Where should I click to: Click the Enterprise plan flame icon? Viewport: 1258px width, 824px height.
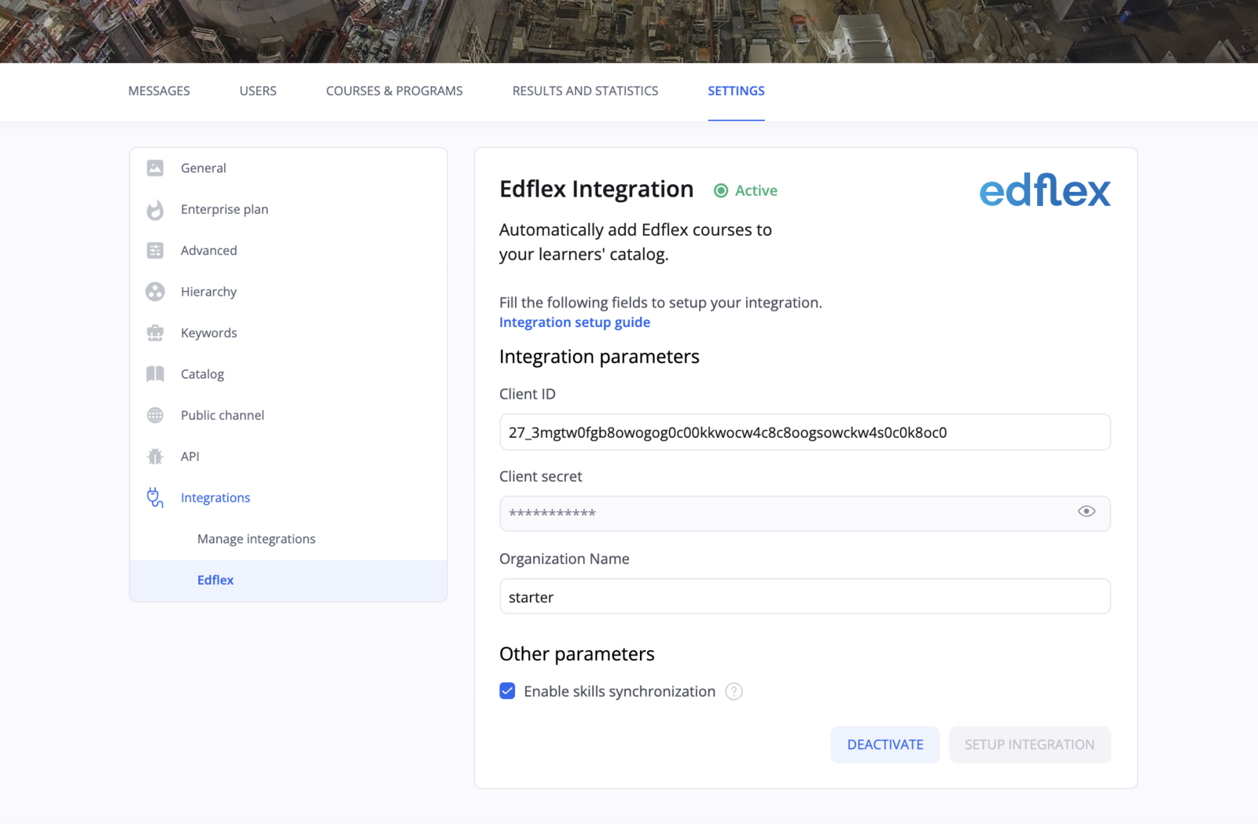pyautogui.click(x=155, y=209)
